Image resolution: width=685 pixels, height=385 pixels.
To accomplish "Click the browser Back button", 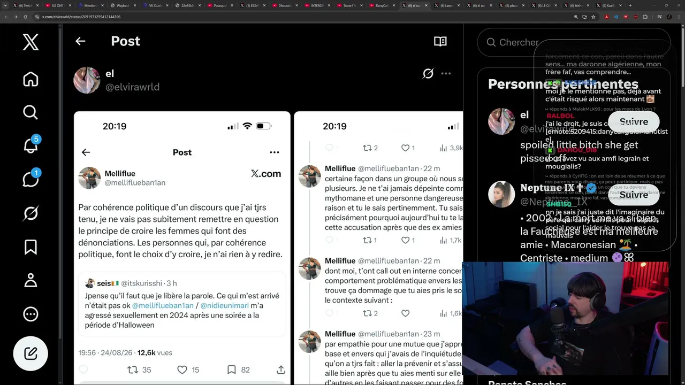I will 6,17.
